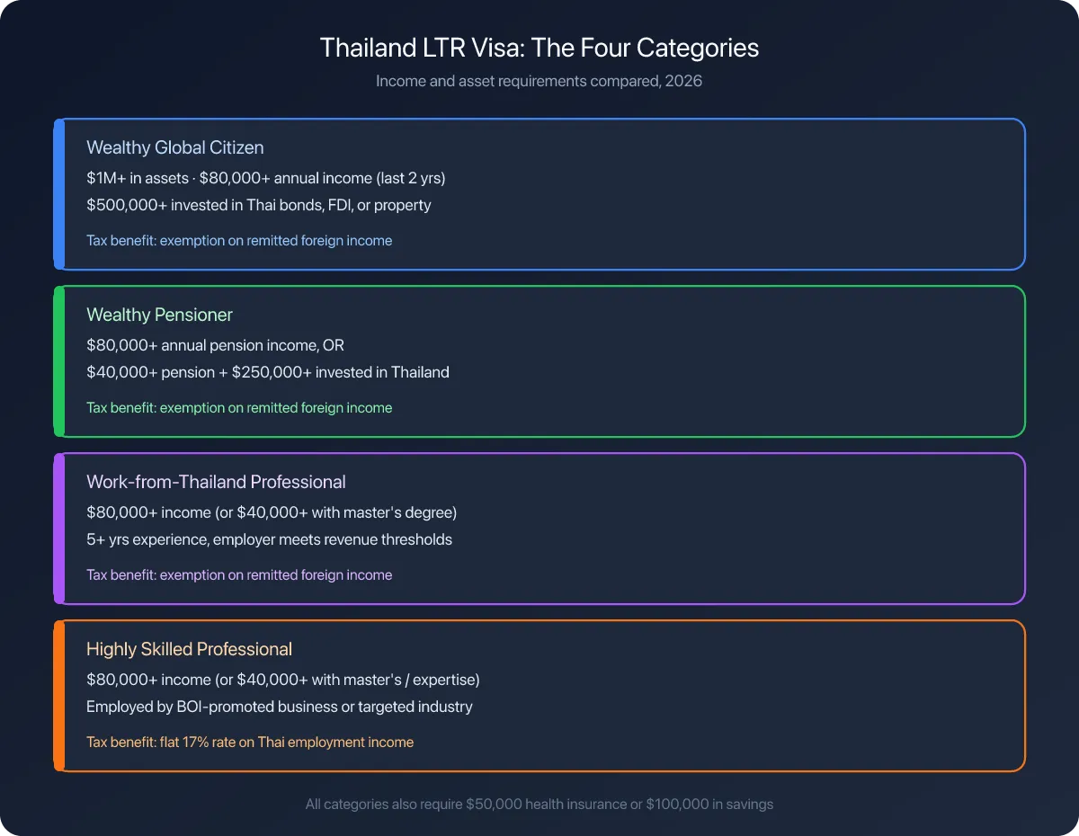Click the $80,000+ annual pension income line

pyautogui.click(x=215, y=345)
